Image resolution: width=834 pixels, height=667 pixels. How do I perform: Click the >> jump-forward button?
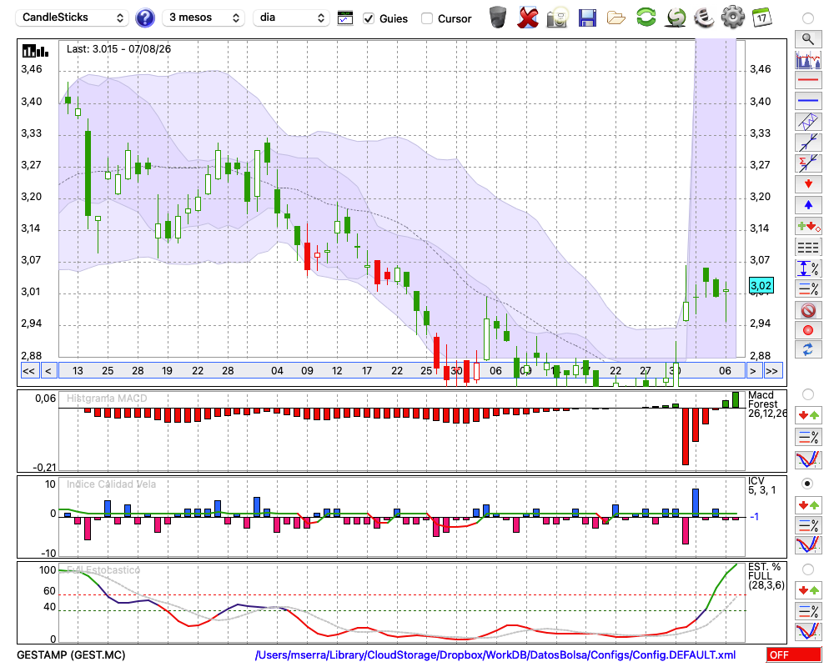point(771,371)
